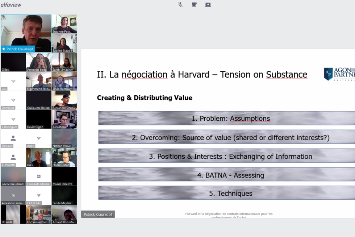The height and width of the screenshot is (237, 355).
Task: Click the connection icon on Dominika's tile
Action: point(13,100)
